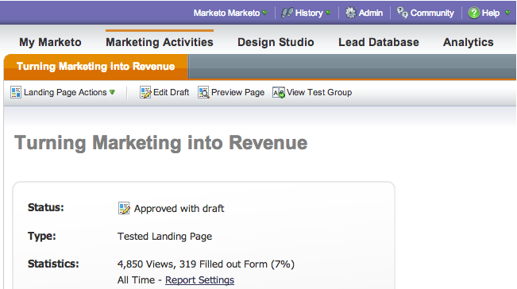Click the View Test Group A/B icon
Viewport: 517px width, 289px height.
pyautogui.click(x=279, y=93)
